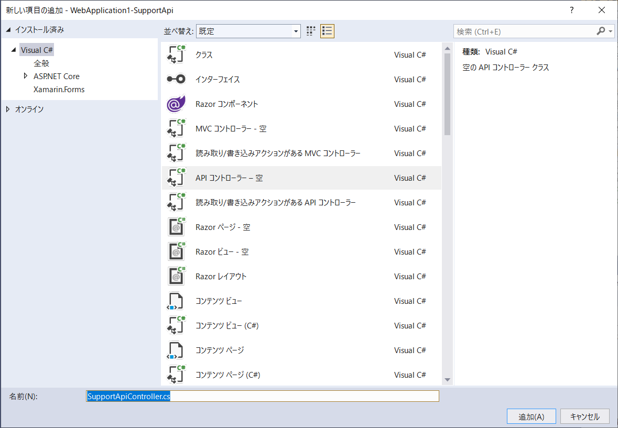
Task: Select the Razor レイアウト name
Action: (221, 276)
